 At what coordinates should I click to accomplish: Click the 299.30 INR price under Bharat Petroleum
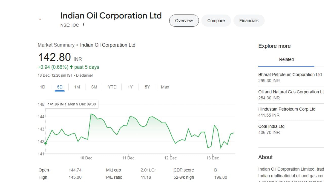pyautogui.click(x=269, y=81)
